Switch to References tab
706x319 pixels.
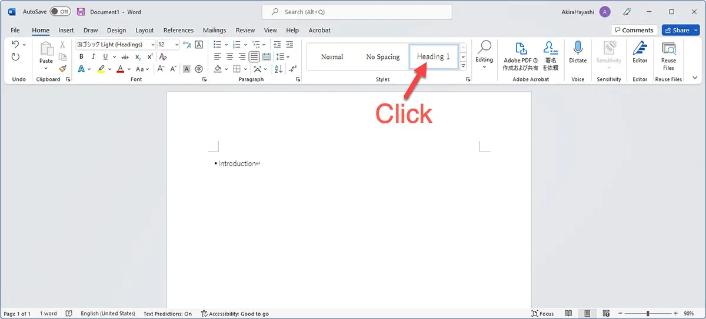[x=178, y=30]
